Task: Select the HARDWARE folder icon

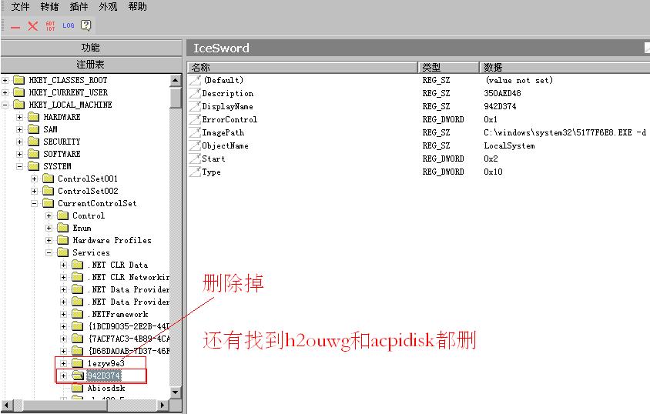Action: [33, 117]
